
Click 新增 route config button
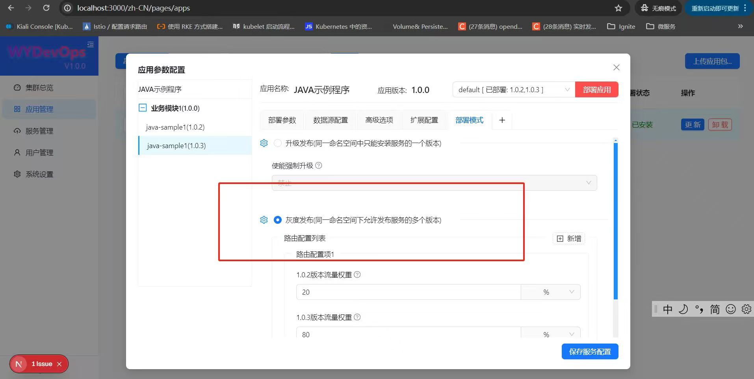point(569,238)
